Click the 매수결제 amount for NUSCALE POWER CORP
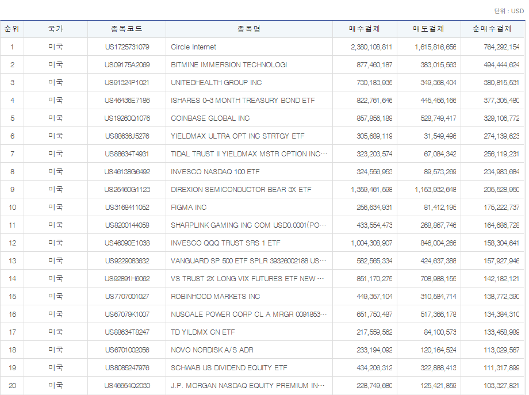 tap(374, 315)
